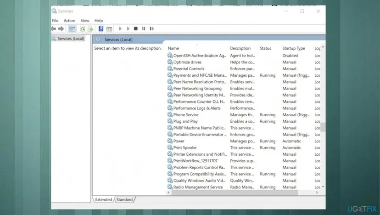Click the Forward arrow toolbar icon
Screen dimensions: 380x215
61,28
